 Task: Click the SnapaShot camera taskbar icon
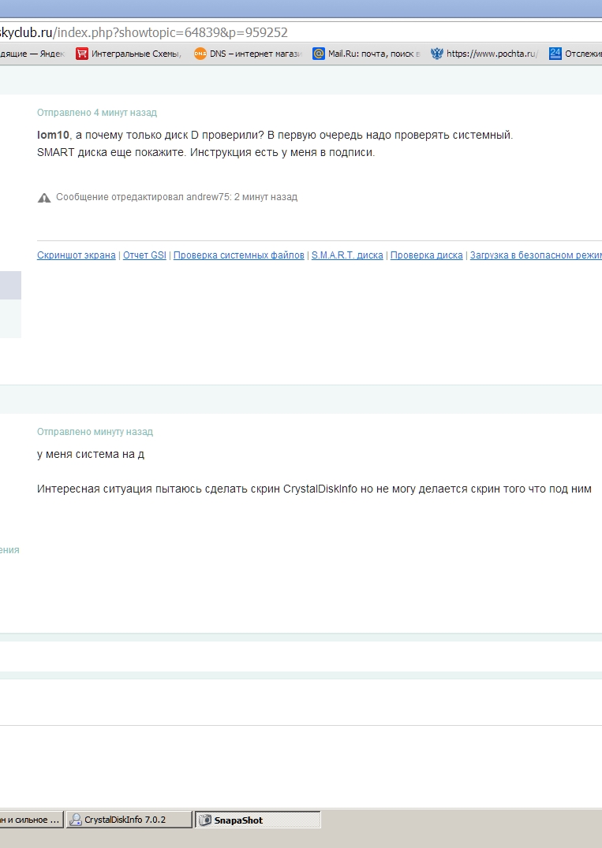tap(204, 820)
